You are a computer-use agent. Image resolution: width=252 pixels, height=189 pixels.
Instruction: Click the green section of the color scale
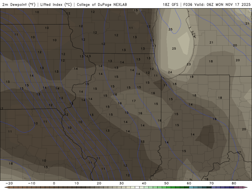click(167, 187)
